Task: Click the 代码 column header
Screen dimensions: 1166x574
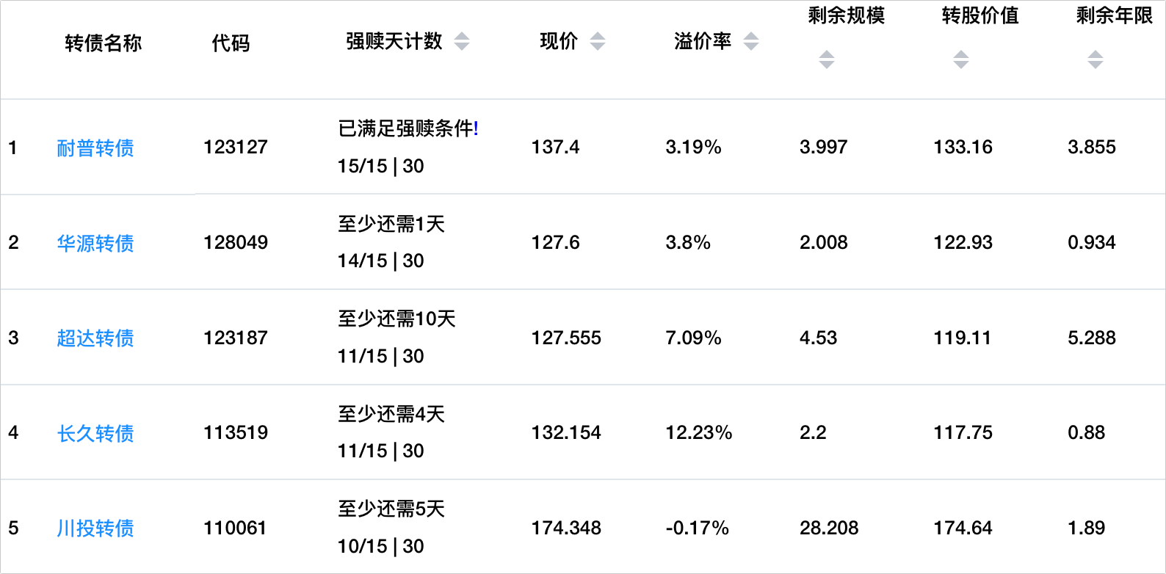Action: click(x=231, y=43)
